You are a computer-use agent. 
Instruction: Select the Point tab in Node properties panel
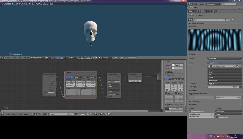pyautogui.click(x=171, y=79)
